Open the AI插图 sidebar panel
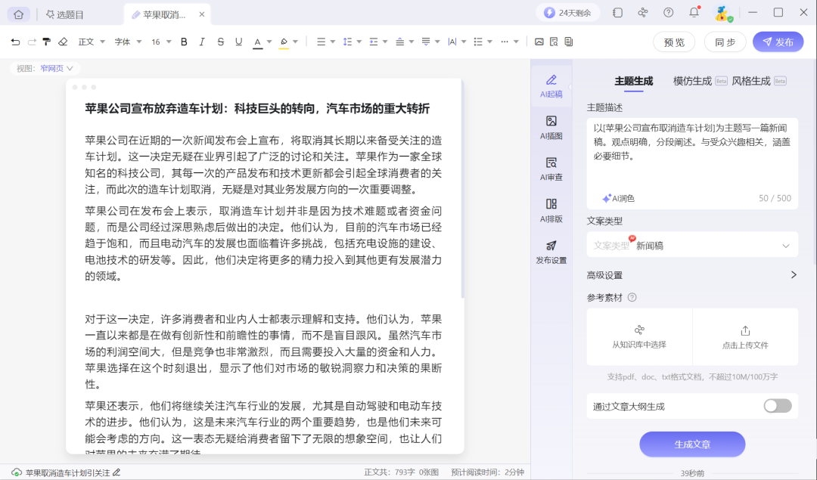817x480 pixels. pos(551,128)
